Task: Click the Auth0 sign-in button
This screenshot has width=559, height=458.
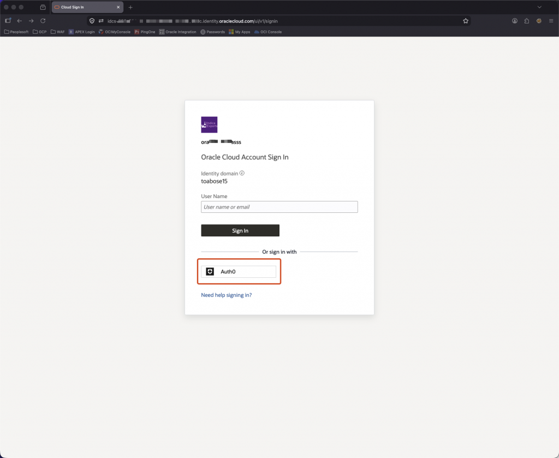Action: click(x=239, y=272)
